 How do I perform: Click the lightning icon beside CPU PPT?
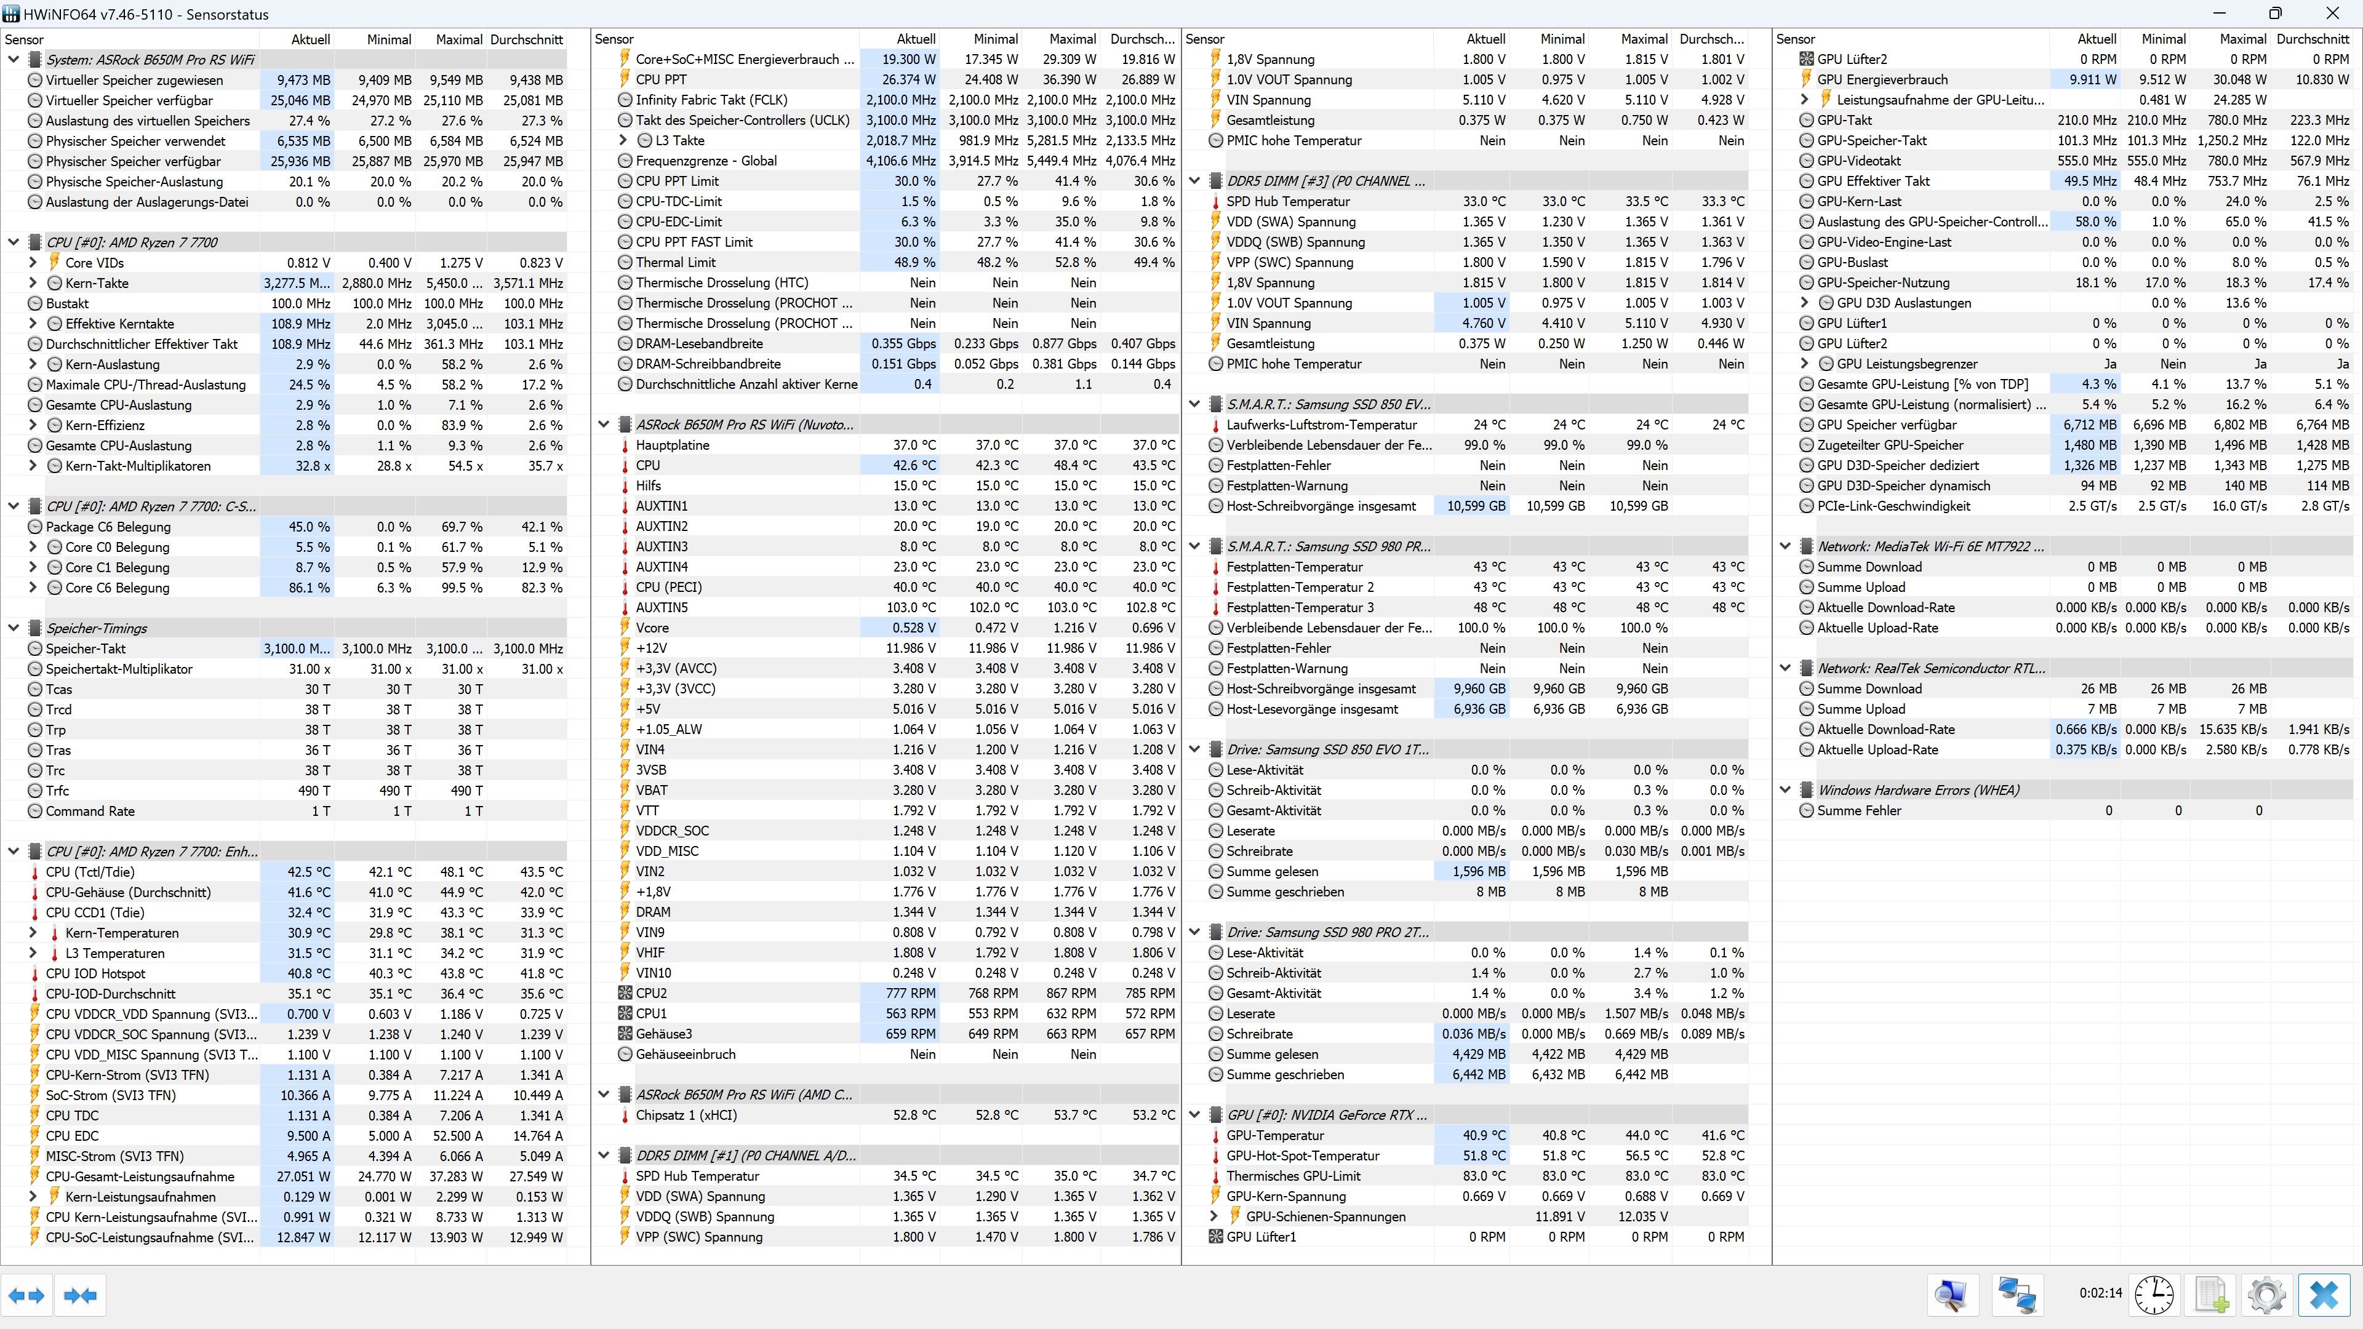pos(625,80)
